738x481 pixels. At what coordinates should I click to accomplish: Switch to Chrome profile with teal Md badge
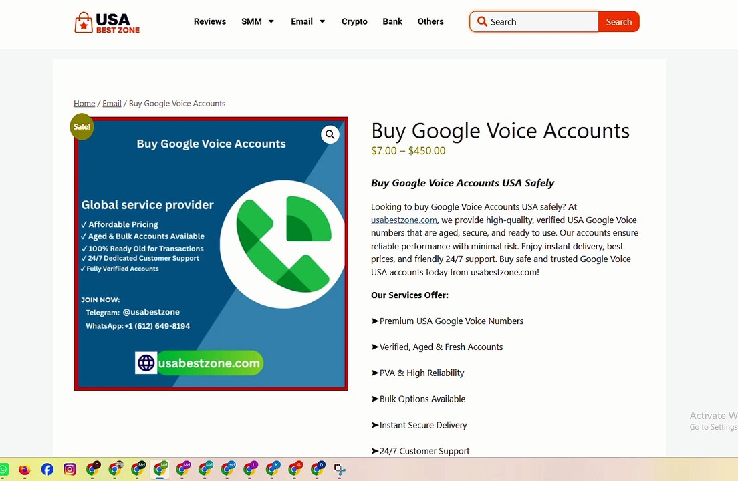click(x=205, y=469)
